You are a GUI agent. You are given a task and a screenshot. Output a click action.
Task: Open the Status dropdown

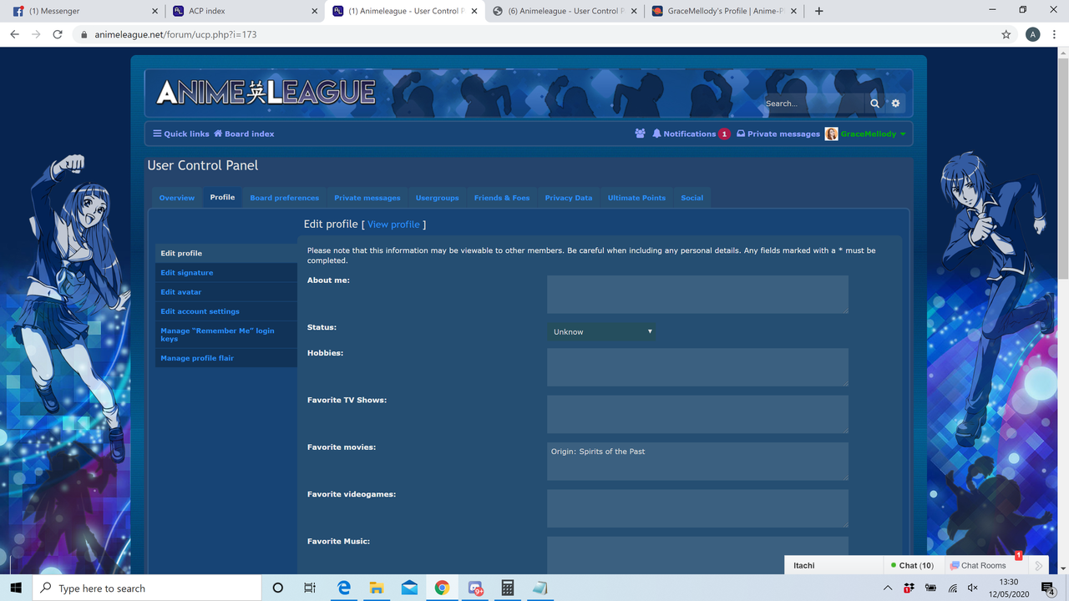click(601, 331)
